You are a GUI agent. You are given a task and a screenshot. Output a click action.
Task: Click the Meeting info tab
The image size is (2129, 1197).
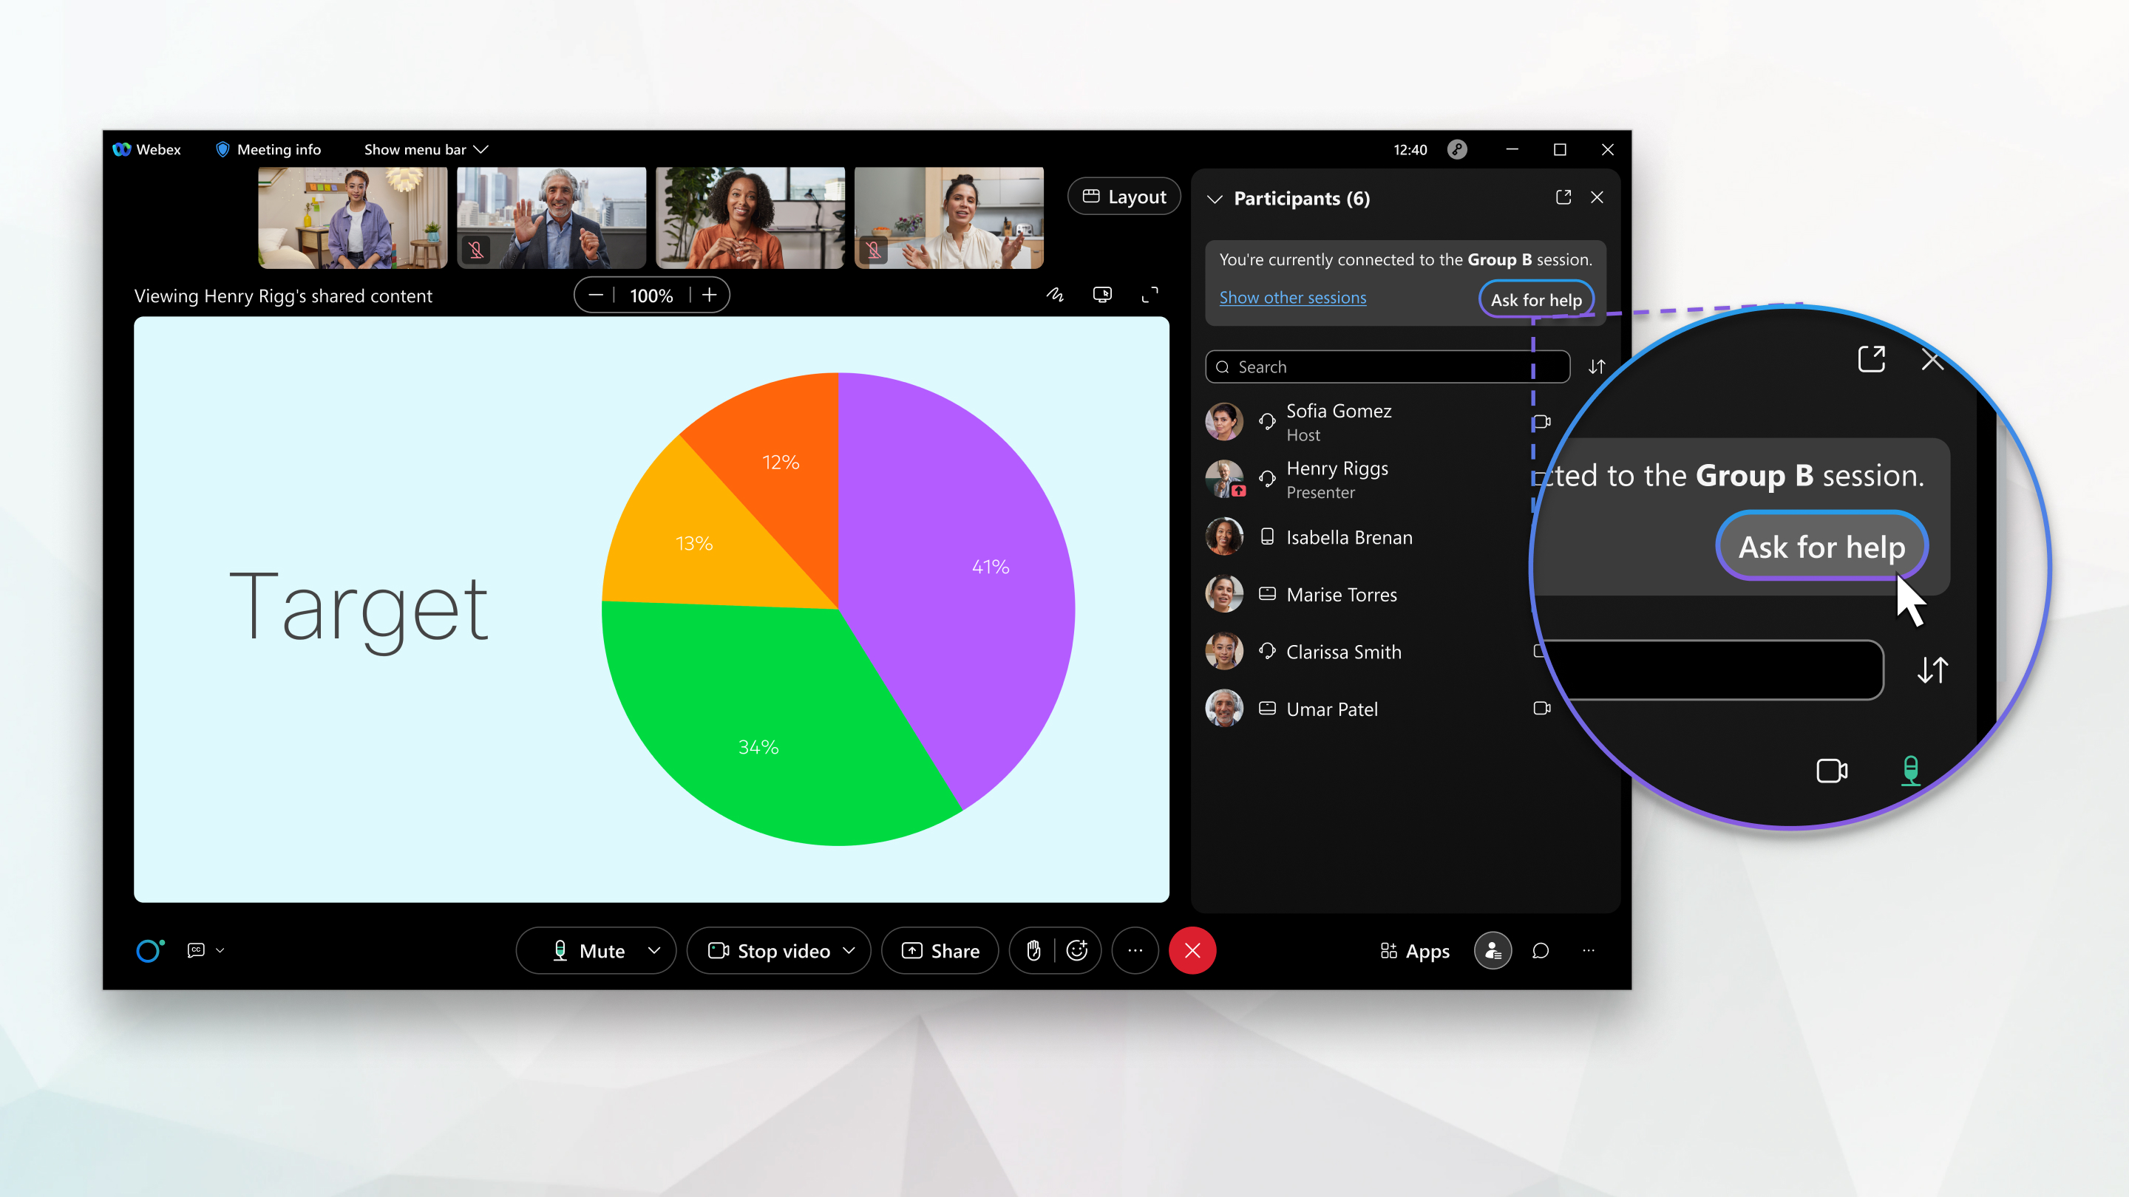(271, 148)
